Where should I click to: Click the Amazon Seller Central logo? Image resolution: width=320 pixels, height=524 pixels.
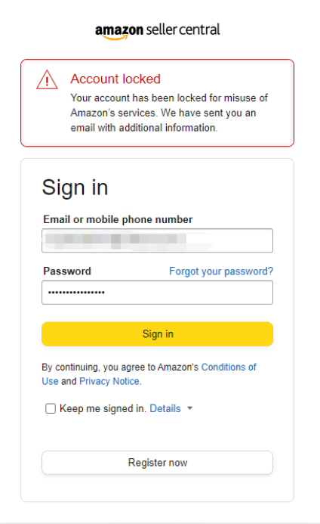158,31
